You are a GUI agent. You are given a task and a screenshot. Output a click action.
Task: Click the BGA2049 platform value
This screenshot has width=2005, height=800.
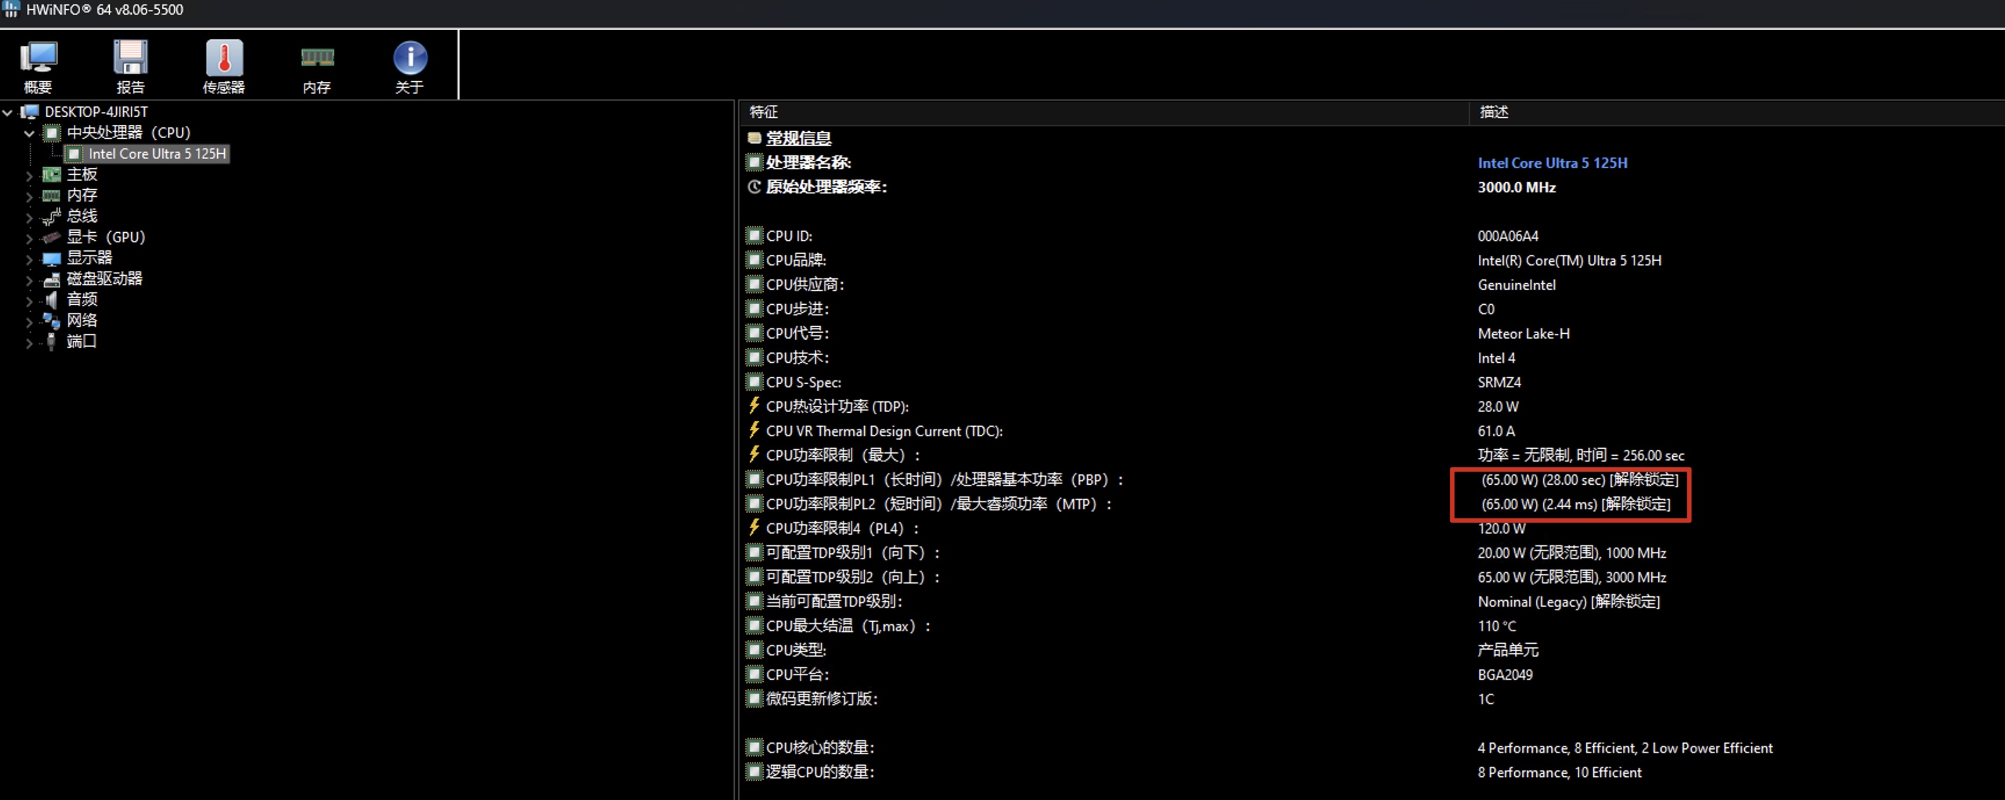[x=1504, y=675]
